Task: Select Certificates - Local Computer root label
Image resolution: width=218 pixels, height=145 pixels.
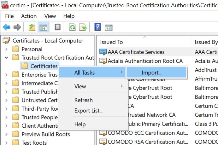Action: tap(48, 41)
